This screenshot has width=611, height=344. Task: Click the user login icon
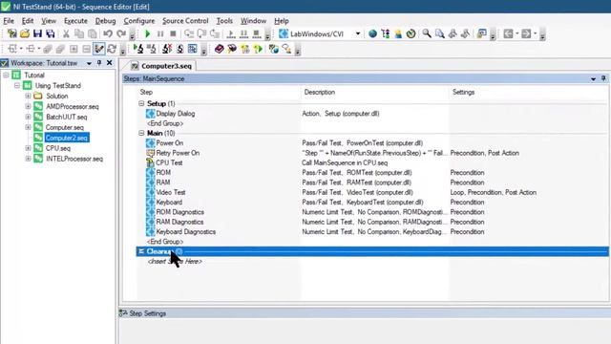point(398,34)
